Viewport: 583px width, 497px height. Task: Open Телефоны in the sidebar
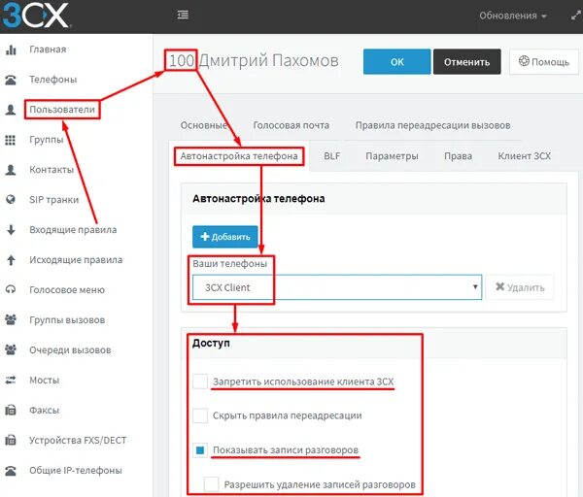coord(53,80)
